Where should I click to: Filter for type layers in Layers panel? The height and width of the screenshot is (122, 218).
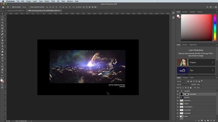tap(194, 81)
